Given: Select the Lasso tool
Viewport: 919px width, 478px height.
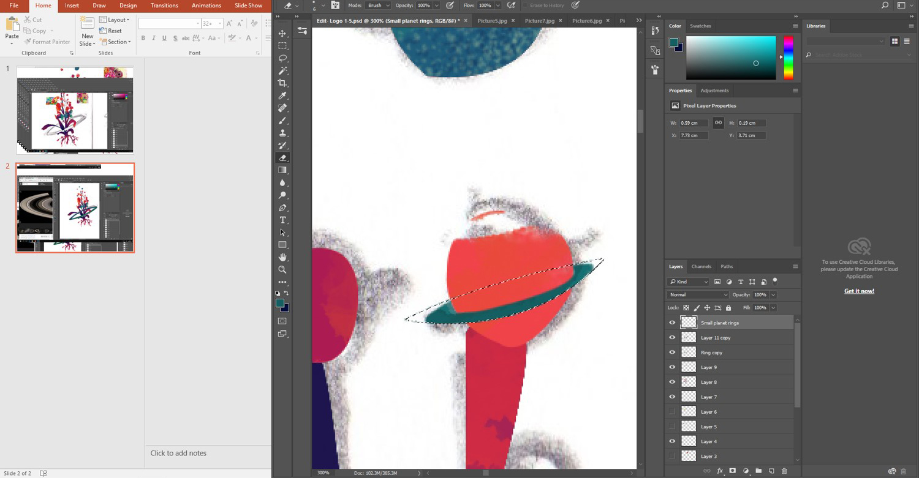Looking at the screenshot, I should coord(282,58).
